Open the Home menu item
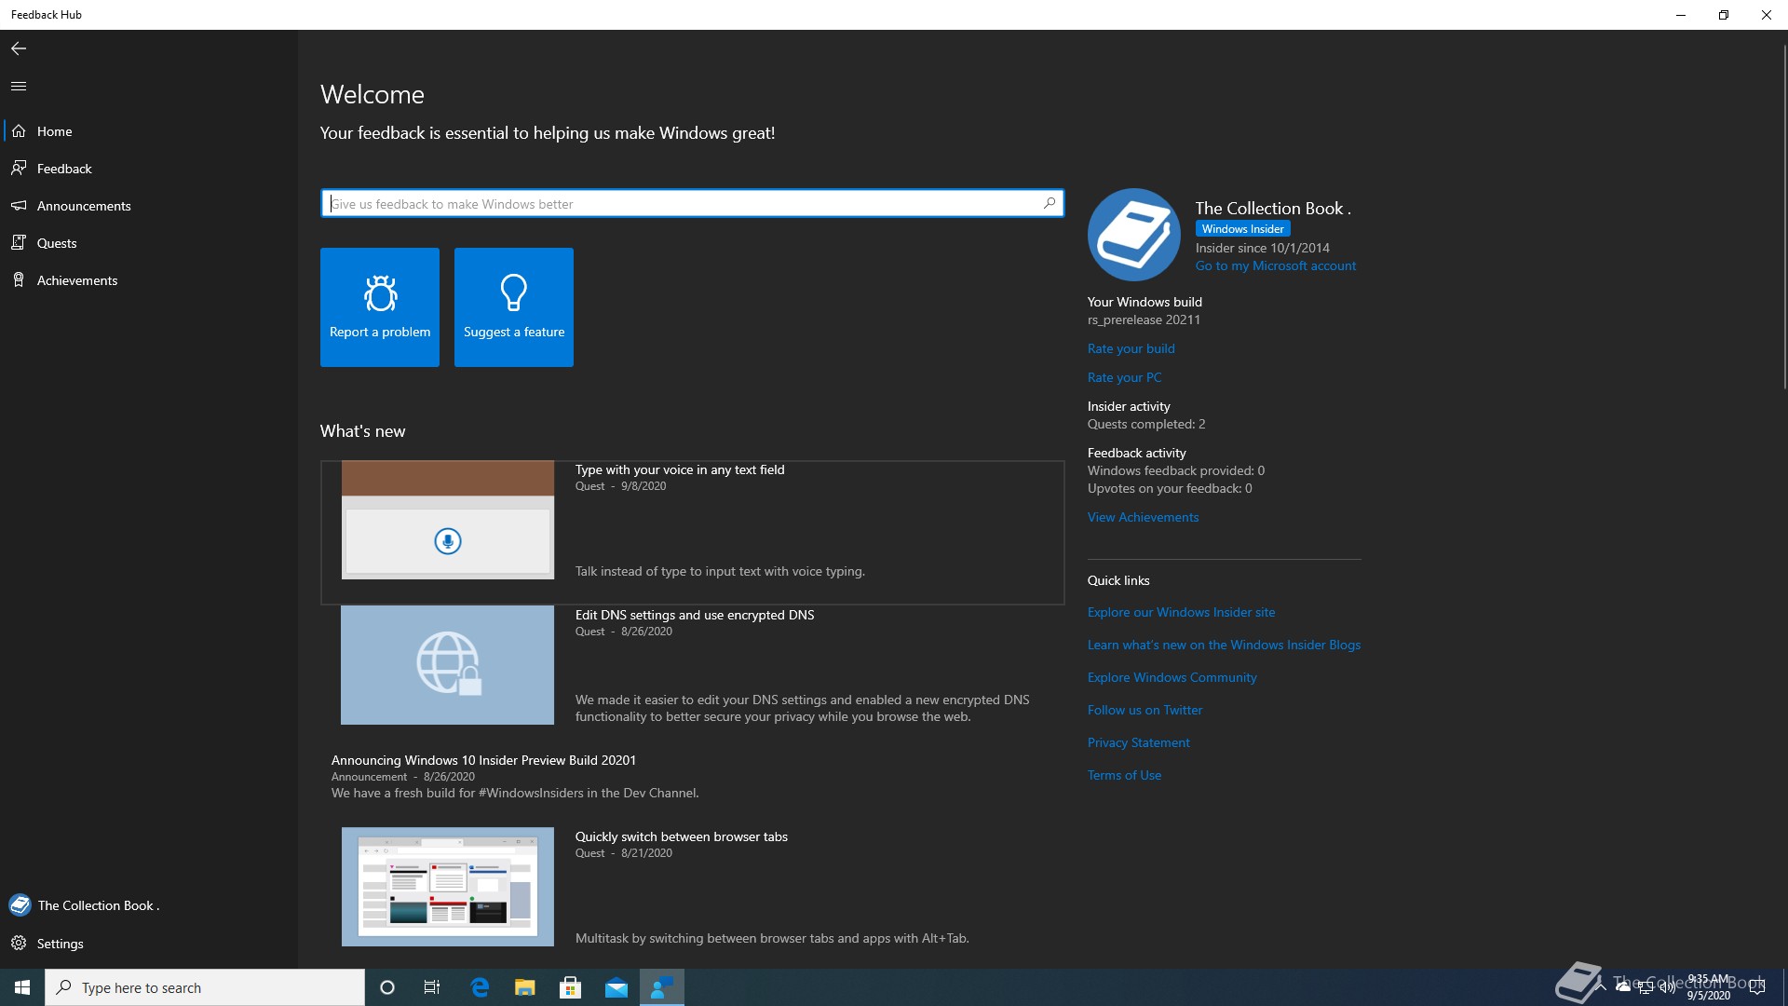The image size is (1788, 1006). [149, 131]
